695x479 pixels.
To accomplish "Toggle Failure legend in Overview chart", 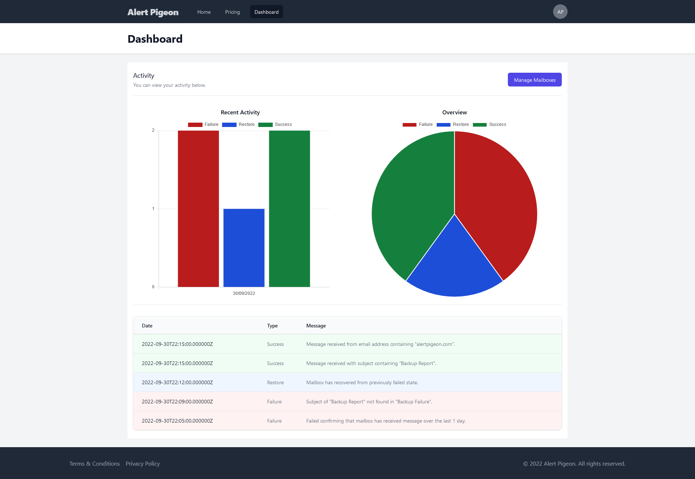I will pyautogui.click(x=417, y=124).
